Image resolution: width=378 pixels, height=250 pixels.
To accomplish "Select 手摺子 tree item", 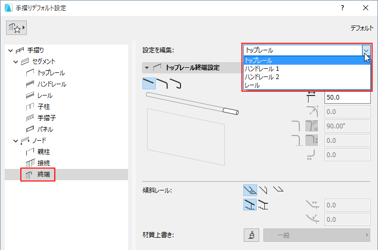I will click(46, 118).
